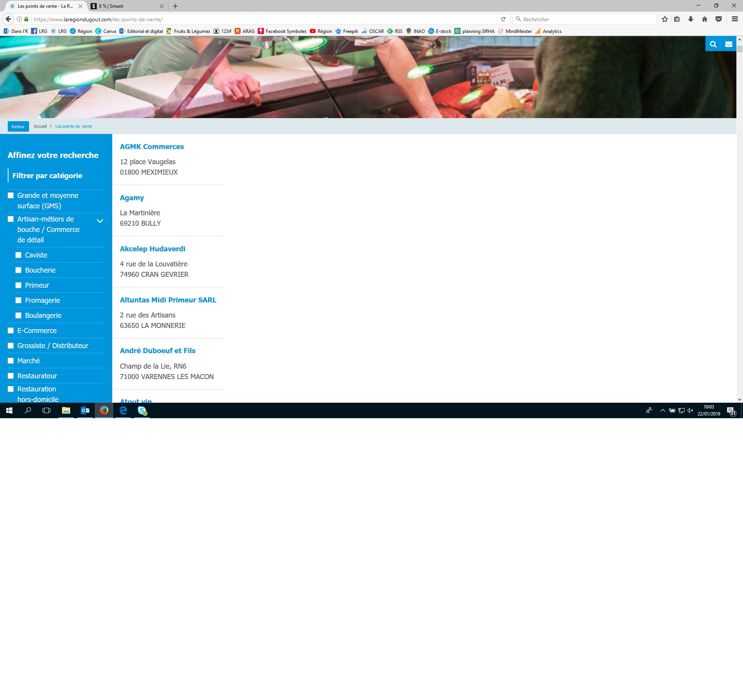Click the blue Retour button
The height and width of the screenshot is (697, 743).
(x=18, y=127)
